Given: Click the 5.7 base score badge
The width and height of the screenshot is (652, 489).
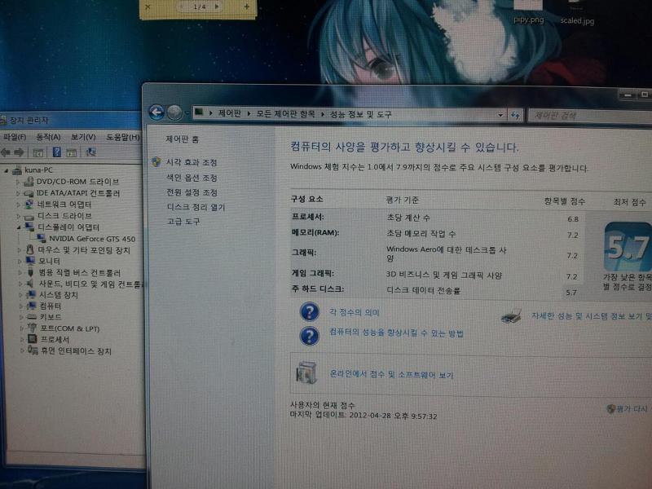Looking at the screenshot, I should (x=628, y=247).
